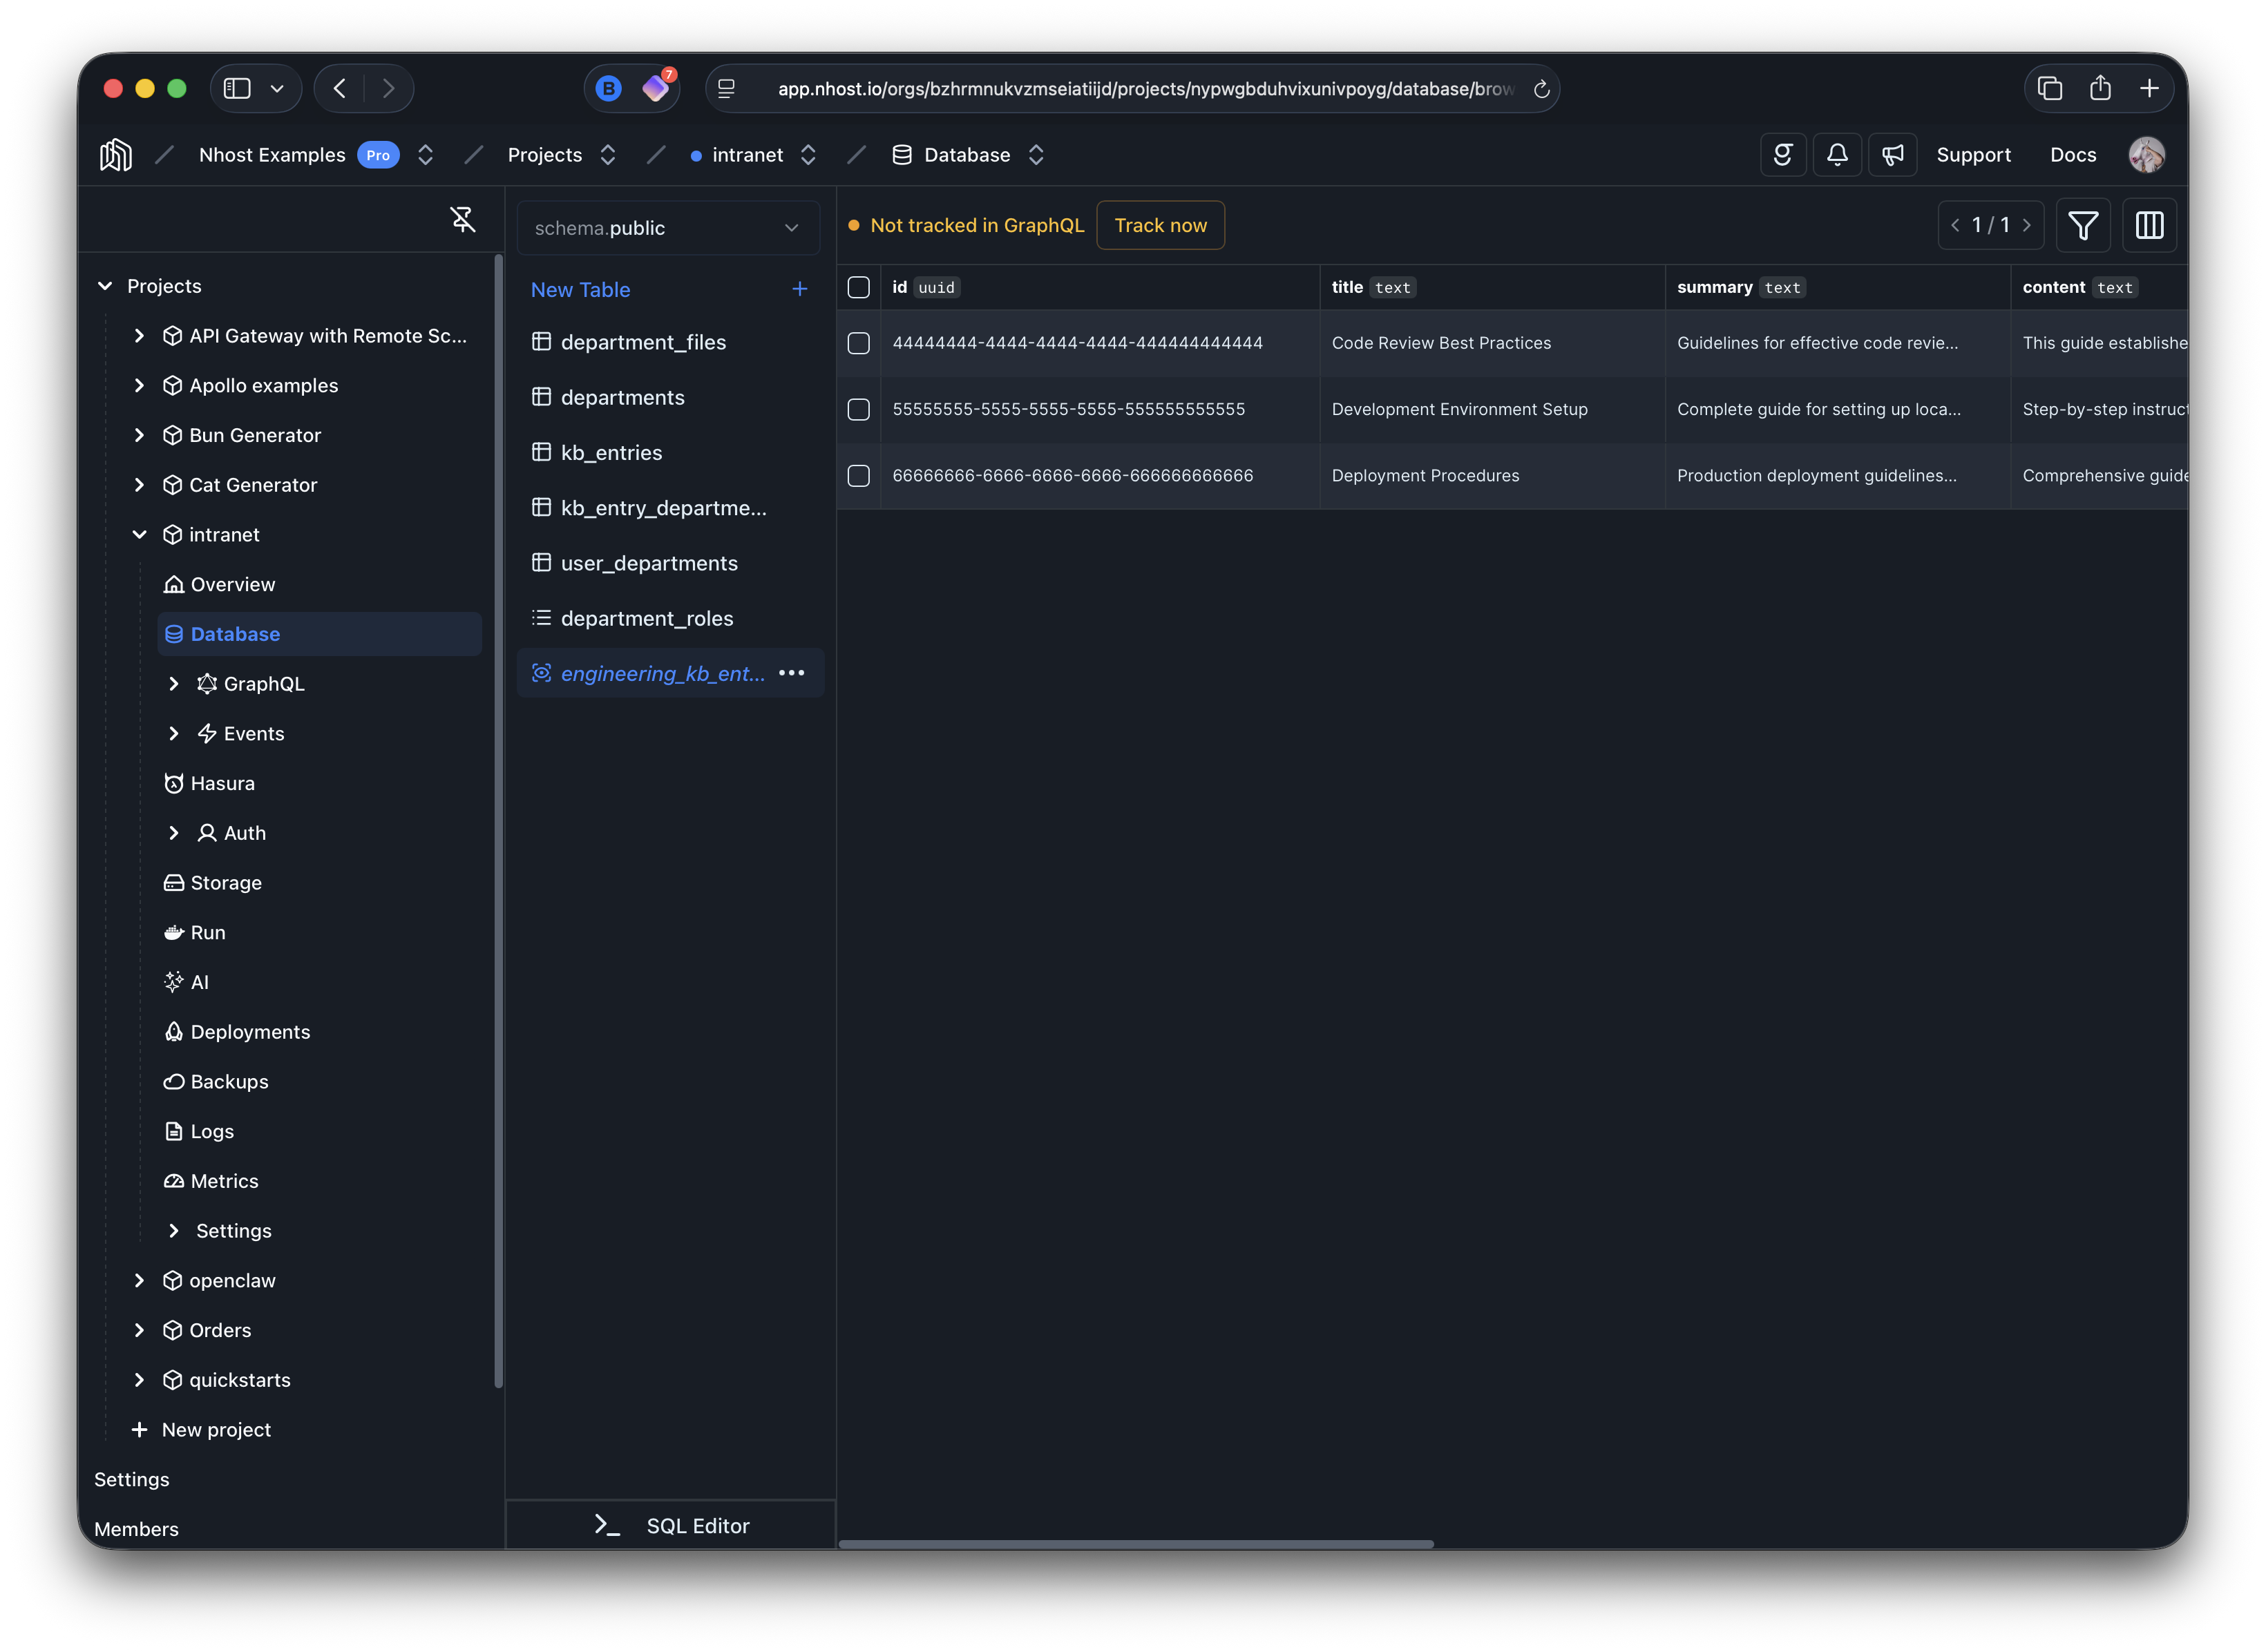Click the megaphone announcements icon

click(1893, 154)
